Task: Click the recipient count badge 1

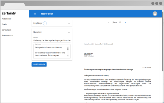Action: tap(45, 23)
